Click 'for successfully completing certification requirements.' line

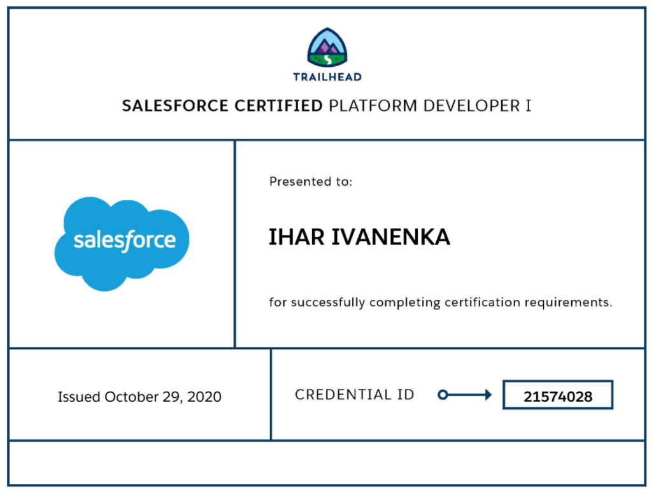441,302
